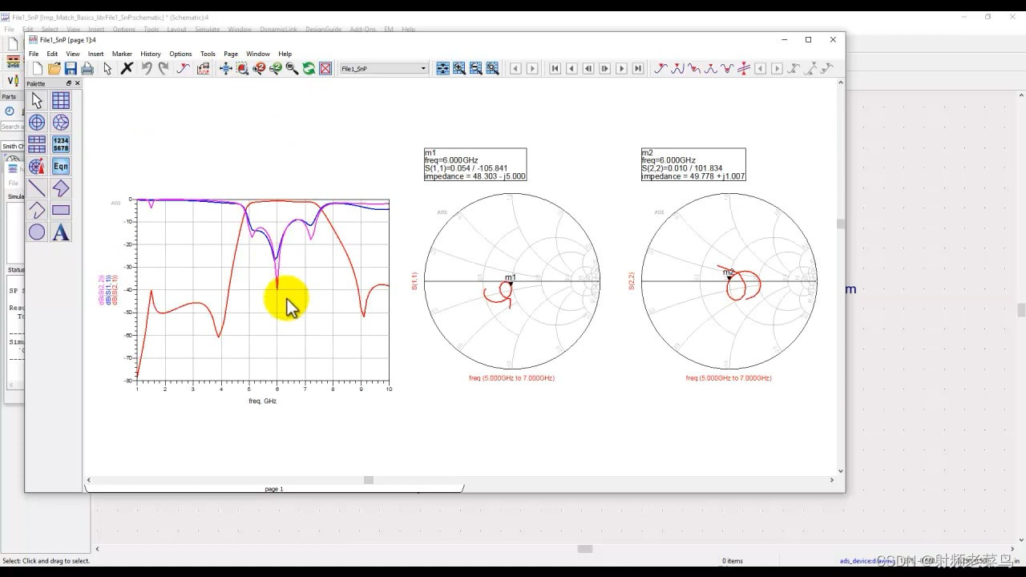Screen dimensions: 1026x577
Task: Jump to last with the skip-to-end button
Action: coord(638,69)
